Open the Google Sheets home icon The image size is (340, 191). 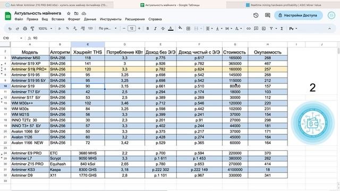[8, 16]
